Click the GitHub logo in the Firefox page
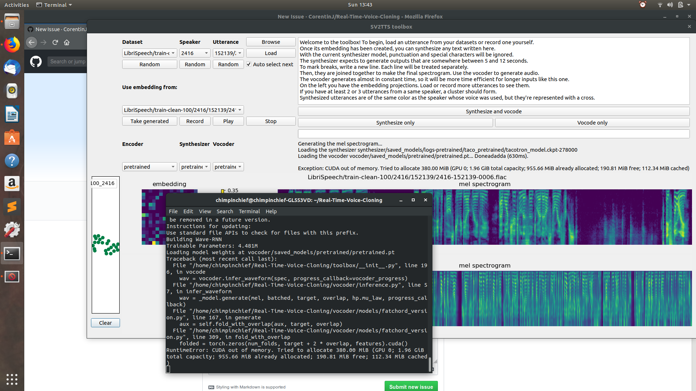696x391 pixels. (36, 62)
